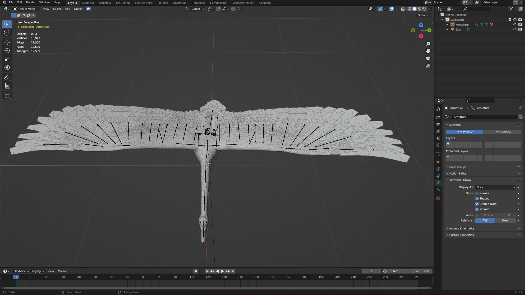
Task: Select the Measure tool
Action: tap(7, 86)
